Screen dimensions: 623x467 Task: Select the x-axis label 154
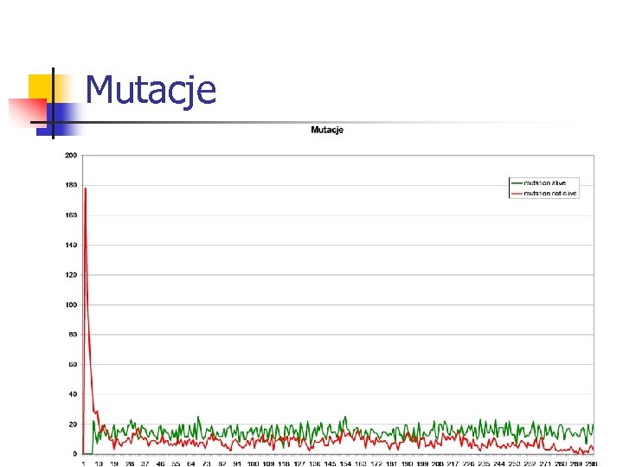345,464
